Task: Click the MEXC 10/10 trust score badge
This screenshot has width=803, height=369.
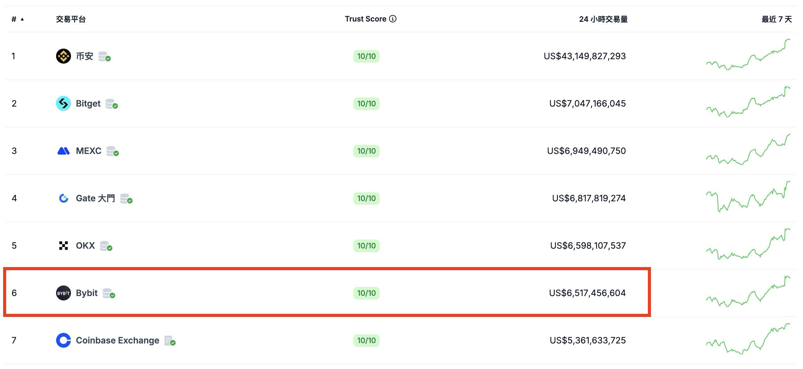Action: coord(366,151)
